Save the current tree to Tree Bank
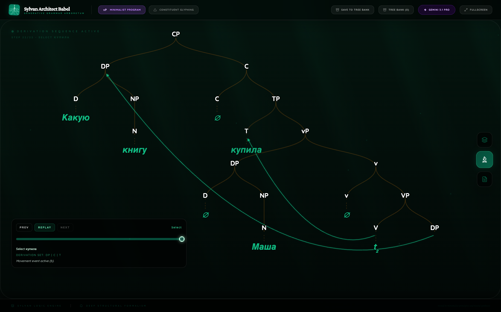This screenshot has height=312, width=501. [x=352, y=10]
